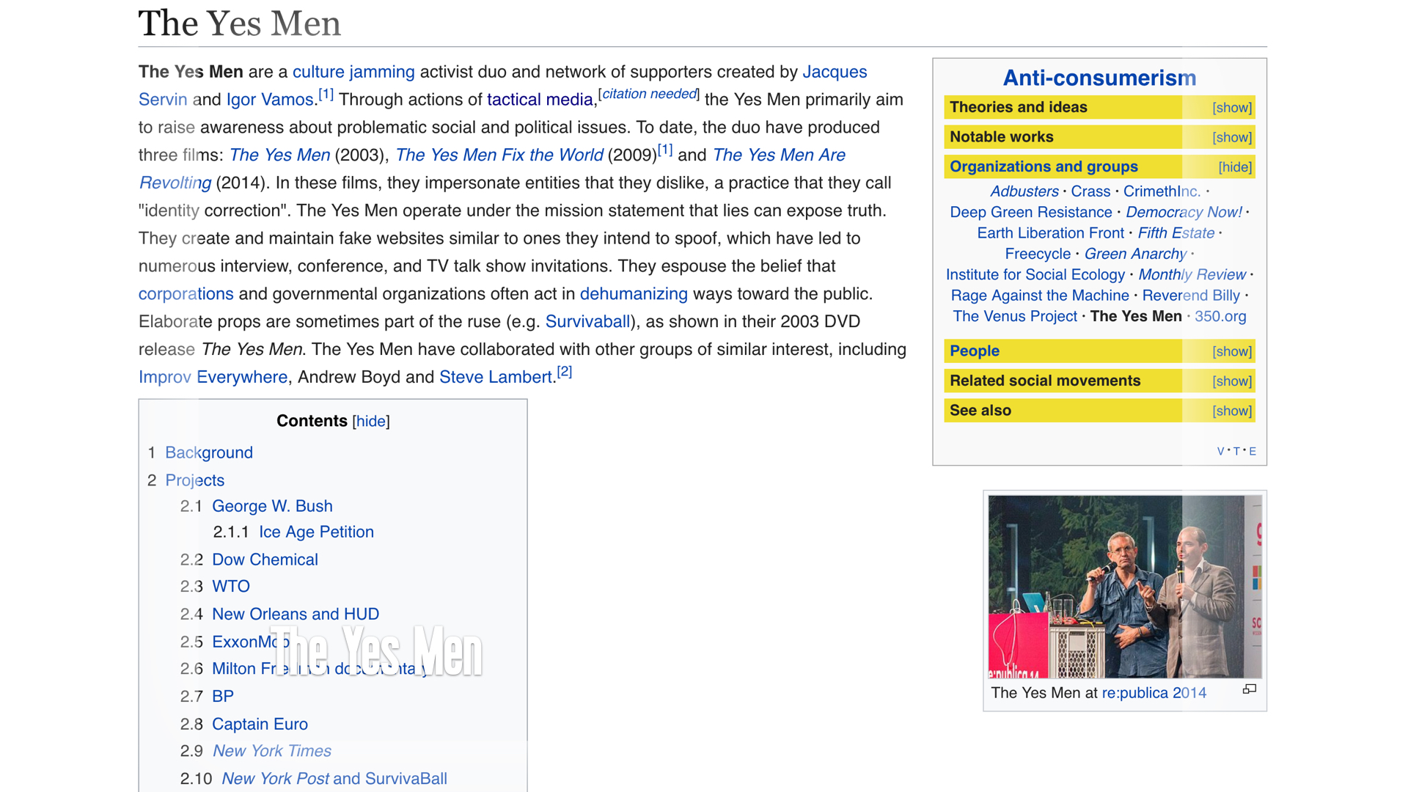The width and height of the screenshot is (1408, 792).
Task: Open the Yes Men re:publica photo thumbnail
Action: [x=1124, y=587]
